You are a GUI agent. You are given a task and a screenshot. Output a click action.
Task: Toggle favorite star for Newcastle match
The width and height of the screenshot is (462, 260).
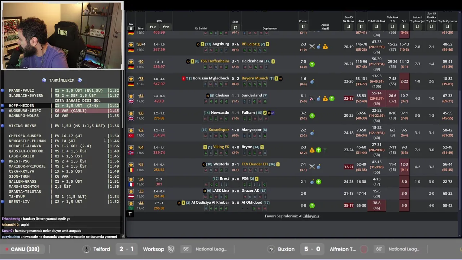131,113
